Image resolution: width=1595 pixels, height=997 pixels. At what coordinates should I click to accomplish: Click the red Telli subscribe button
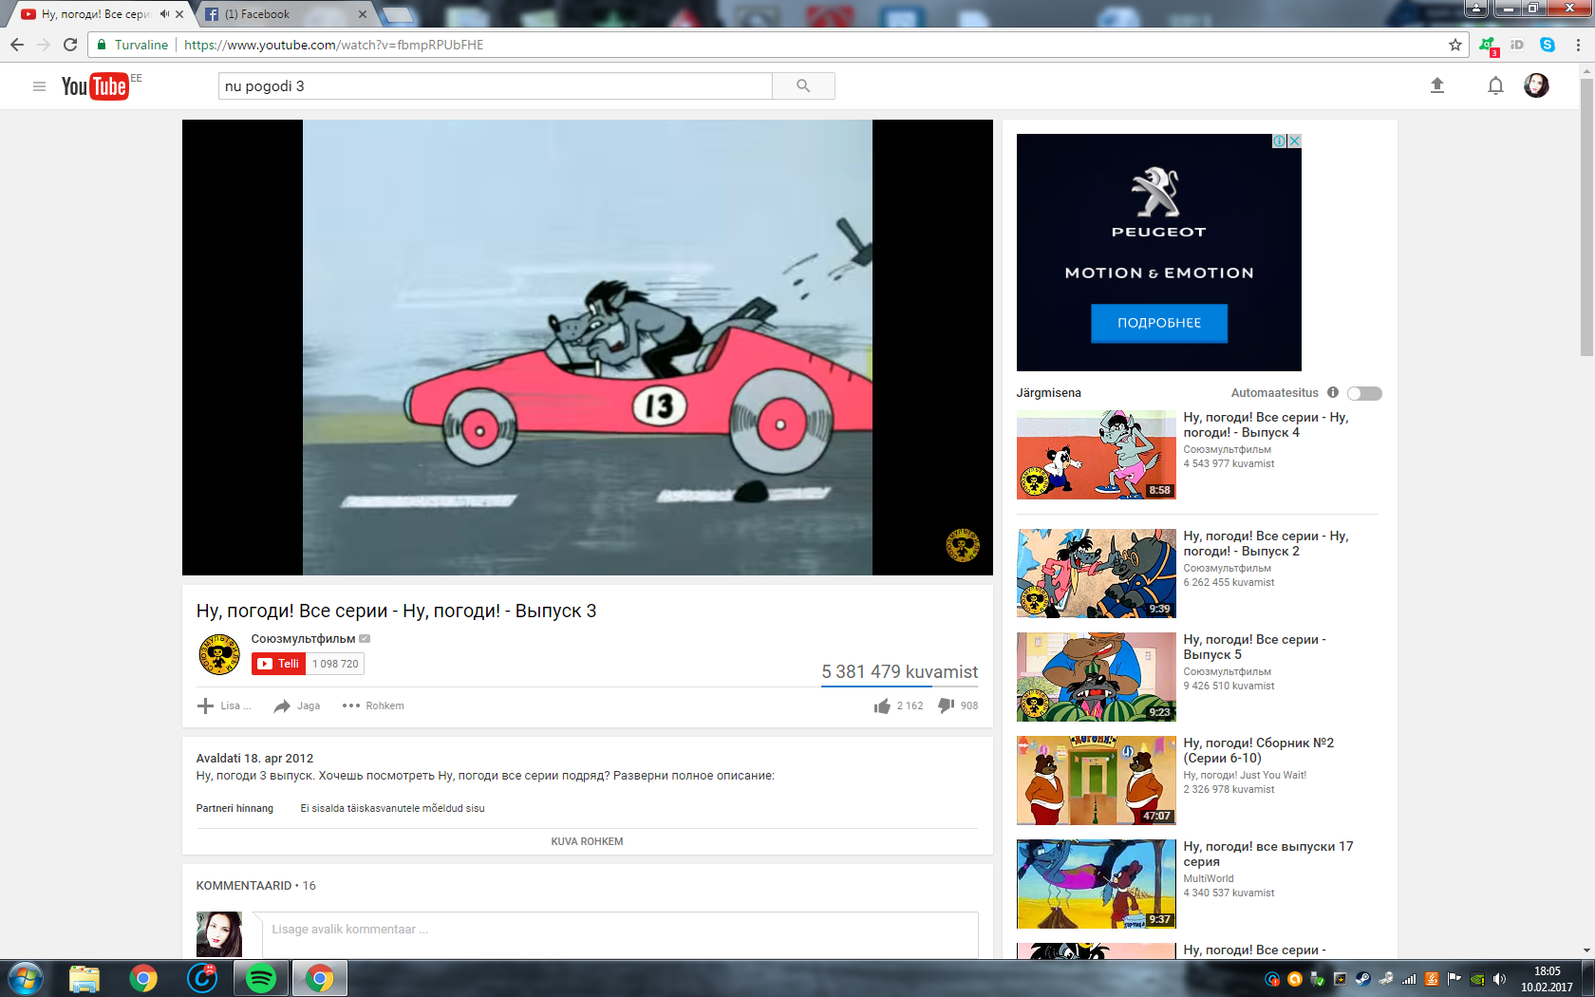click(x=278, y=664)
